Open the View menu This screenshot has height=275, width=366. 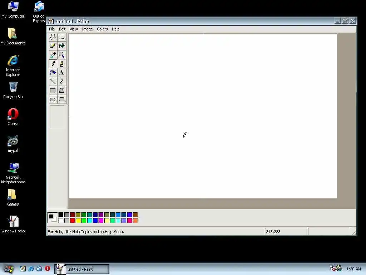point(74,29)
